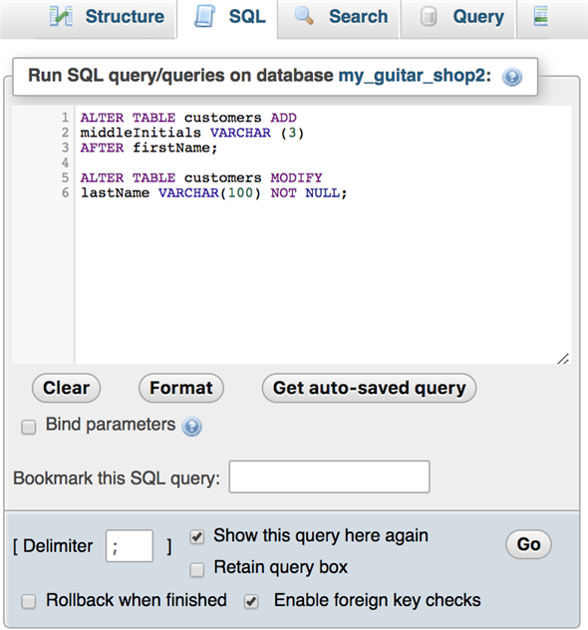Select the SQL tab label

click(247, 17)
